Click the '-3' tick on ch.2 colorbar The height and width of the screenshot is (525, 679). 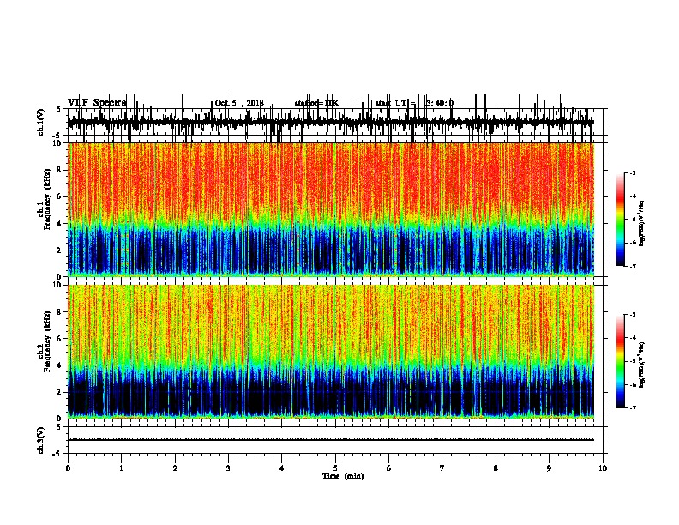[632, 315]
